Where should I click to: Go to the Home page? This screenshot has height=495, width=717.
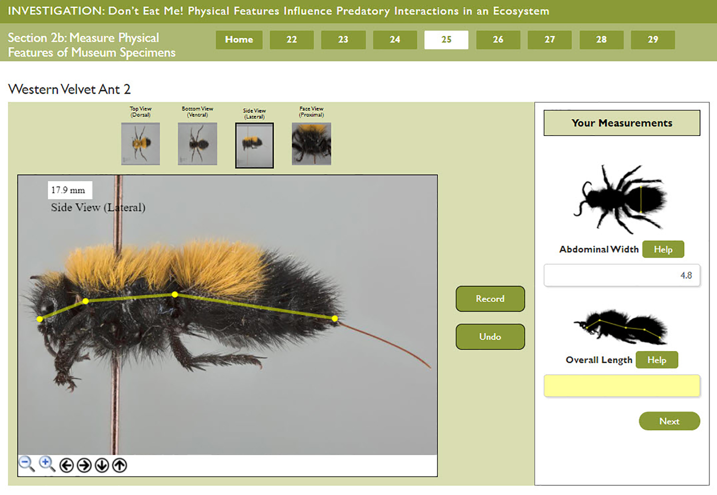point(239,40)
